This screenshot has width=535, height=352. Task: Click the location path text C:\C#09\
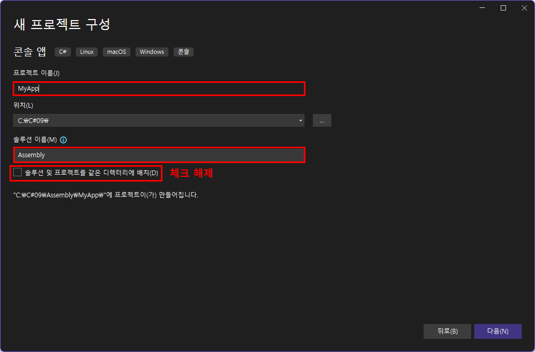[x=33, y=120]
